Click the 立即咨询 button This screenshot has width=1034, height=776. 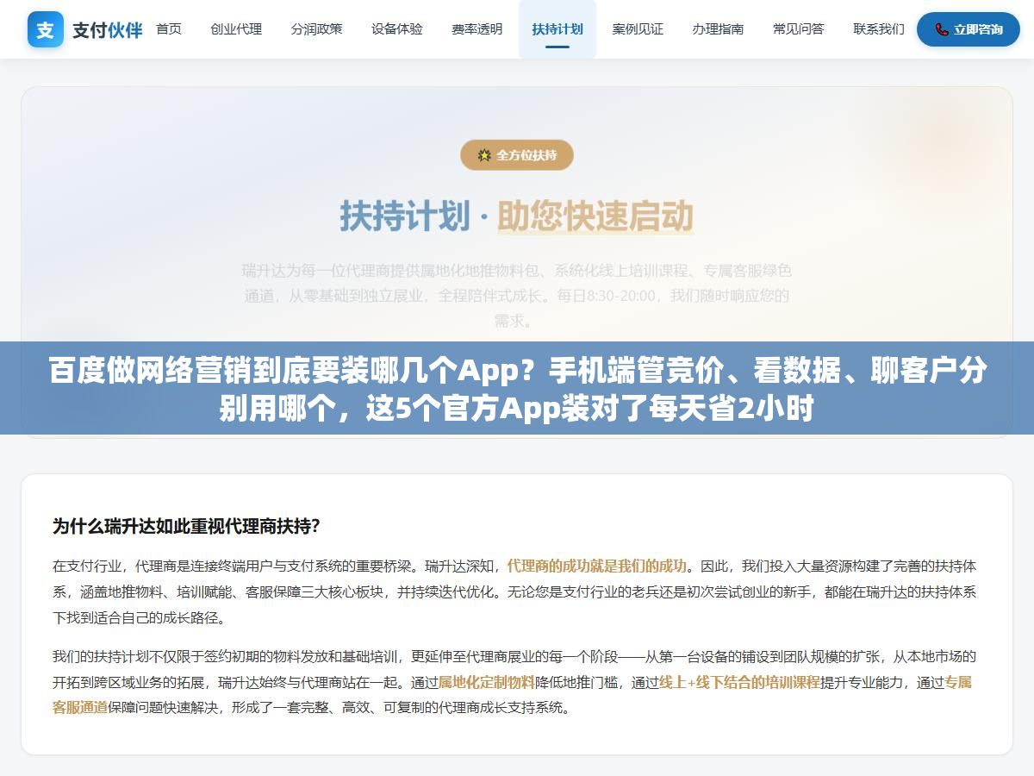click(x=969, y=29)
